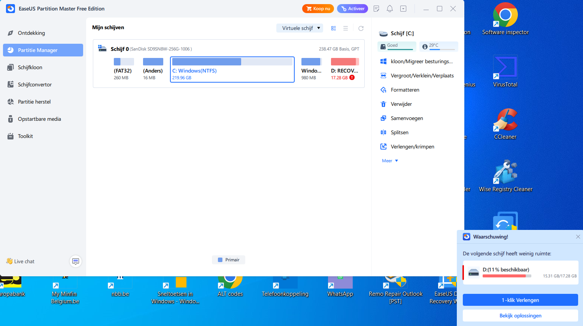Open the title bar dropdown menu icon

coord(403,9)
